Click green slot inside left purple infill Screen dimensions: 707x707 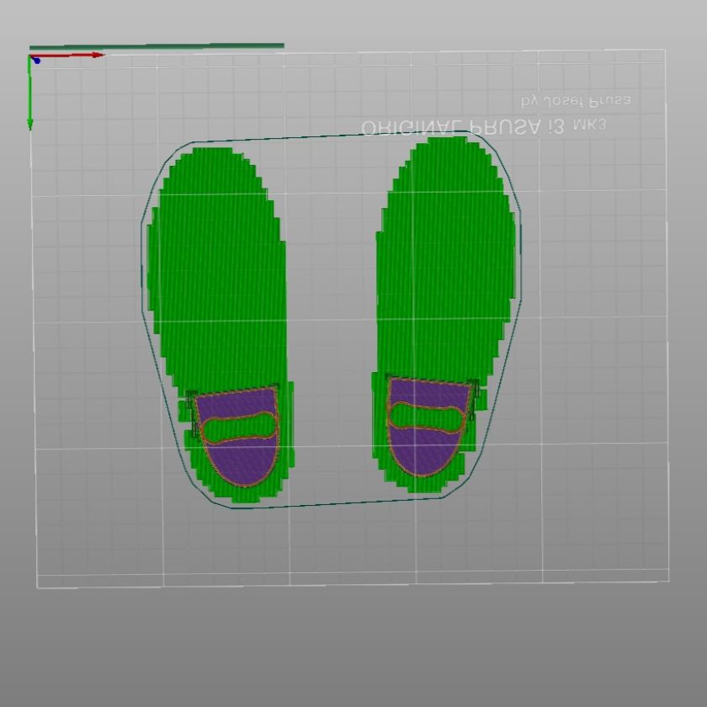239,428
